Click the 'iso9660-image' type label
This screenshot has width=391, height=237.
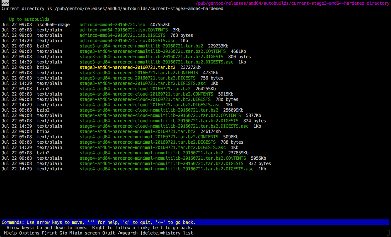click(53, 25)
